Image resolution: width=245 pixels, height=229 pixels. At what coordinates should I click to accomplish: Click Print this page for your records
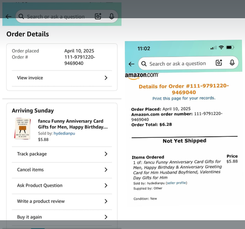point(184,98)
